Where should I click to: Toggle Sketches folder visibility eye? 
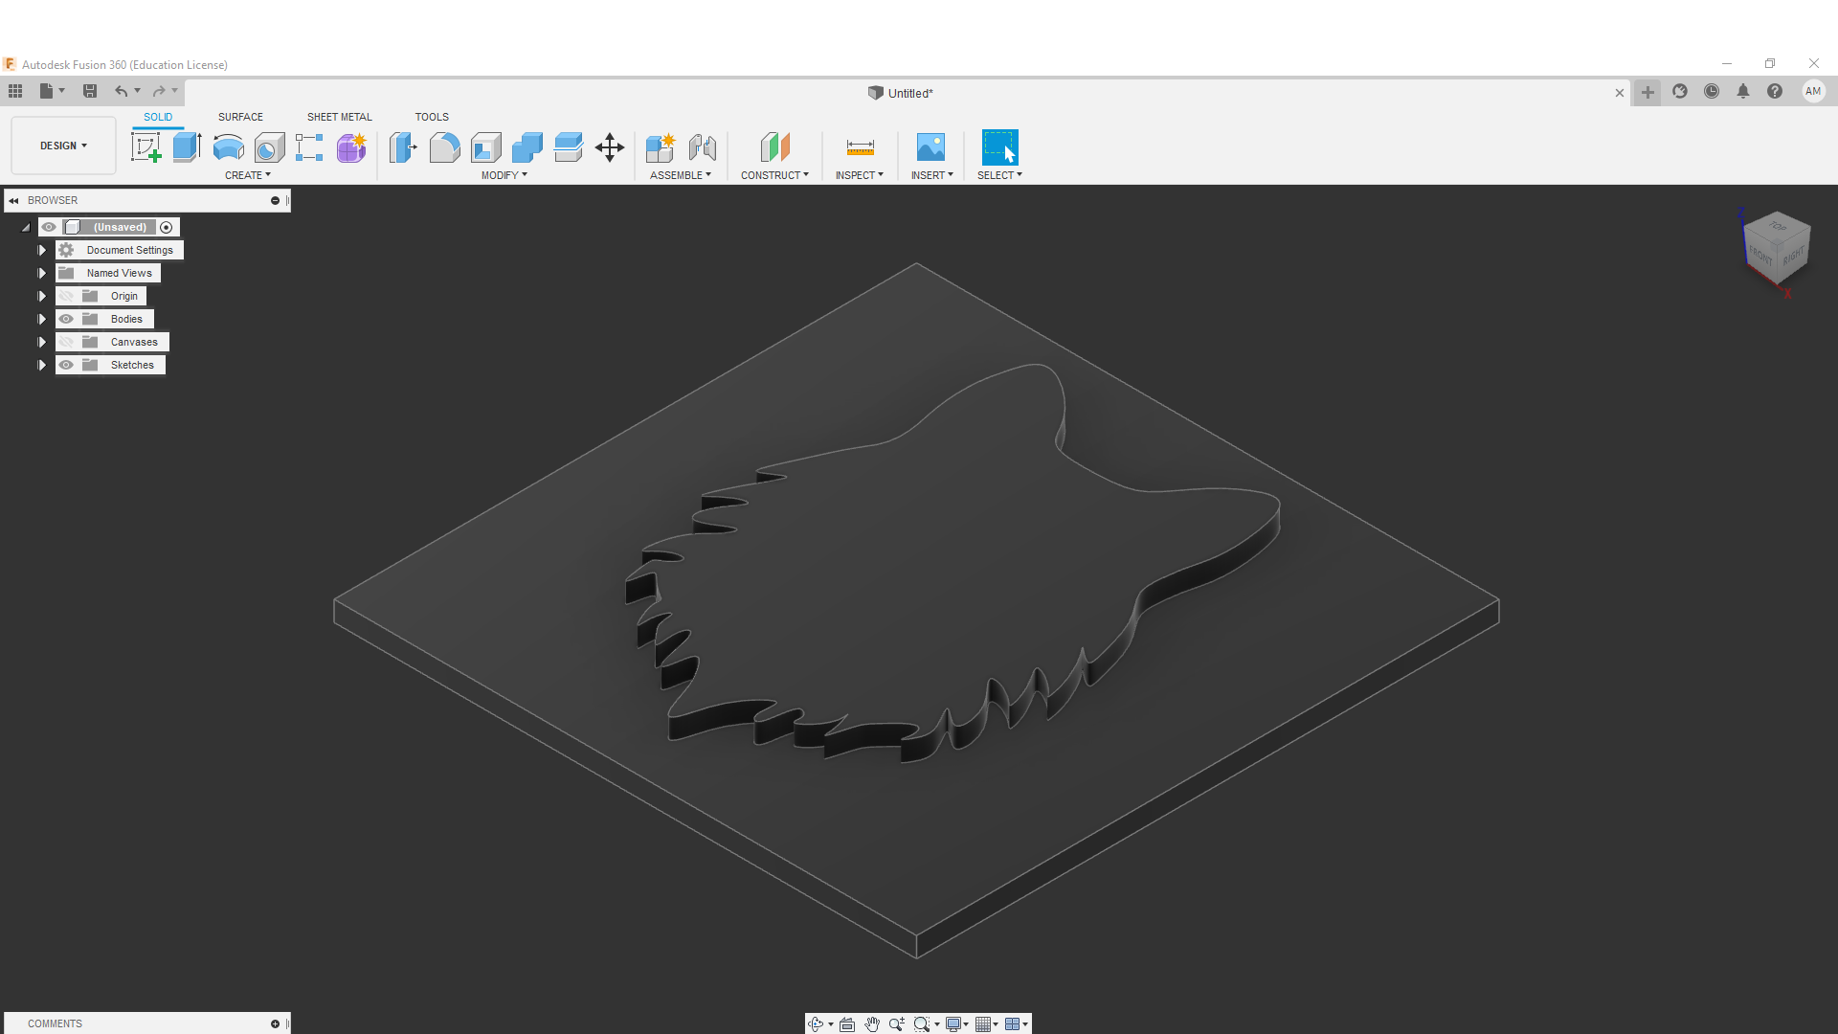pyautogui.click(x=66, y=365)
